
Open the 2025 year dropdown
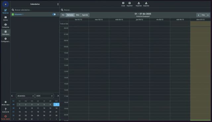click(x=44, y=96)
